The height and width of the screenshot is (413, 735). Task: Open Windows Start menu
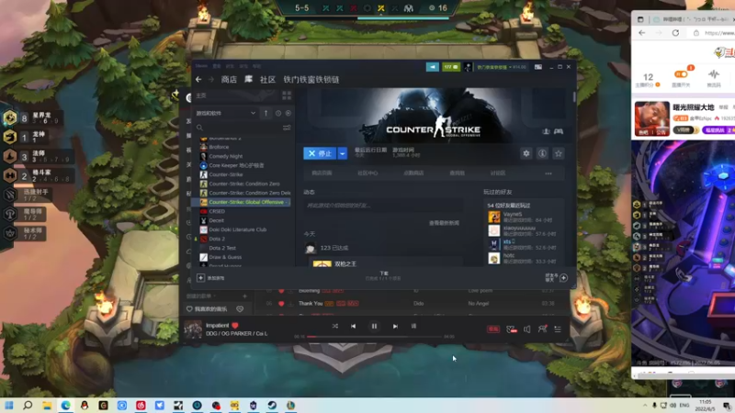click(x=9, y=405)
